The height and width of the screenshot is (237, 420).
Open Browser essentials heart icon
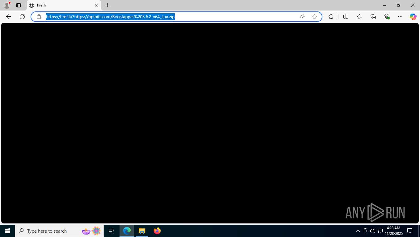point(387,17)
